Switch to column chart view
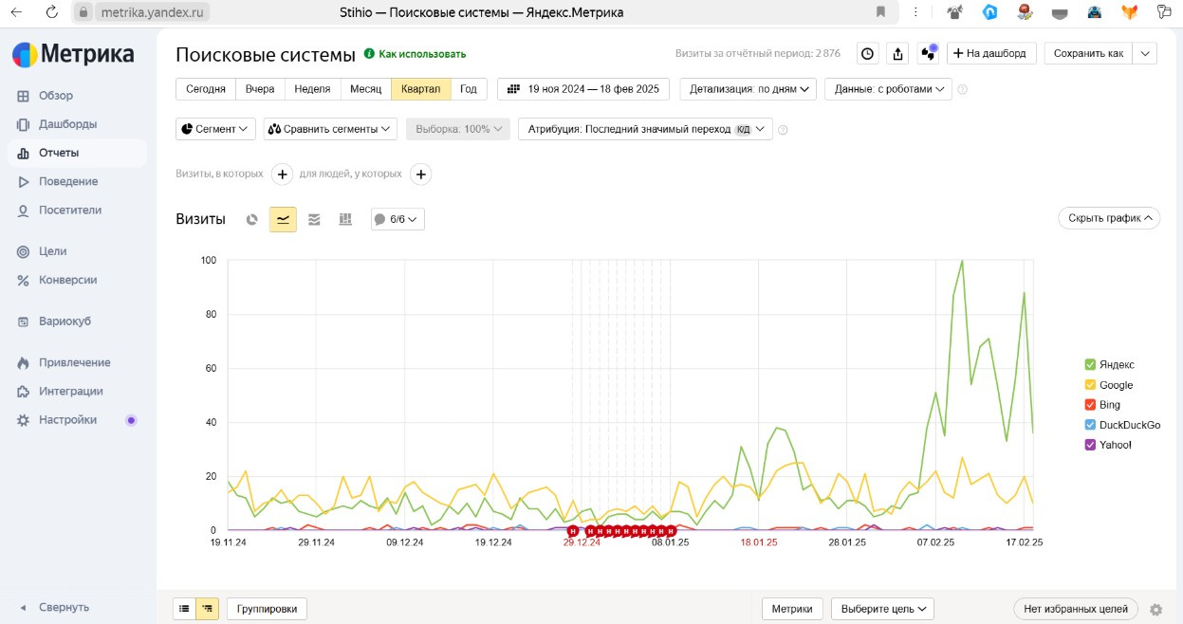This screenshot has height=624, width=1183. pos(345,219)
